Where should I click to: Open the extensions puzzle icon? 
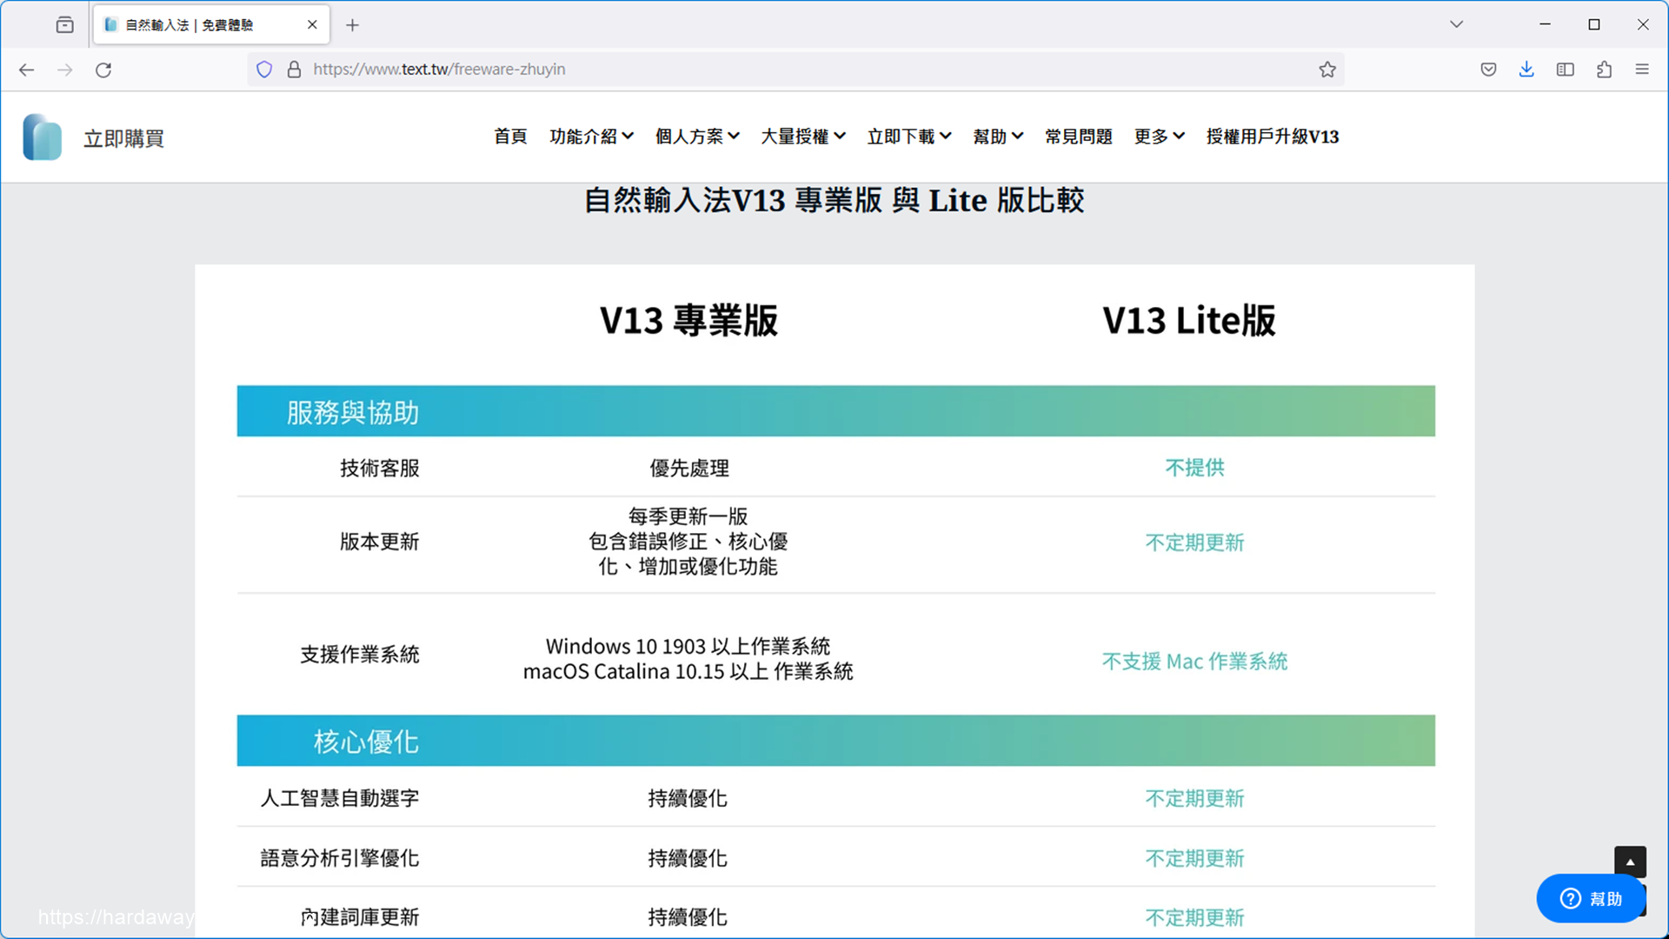(x=1604, y=70)
